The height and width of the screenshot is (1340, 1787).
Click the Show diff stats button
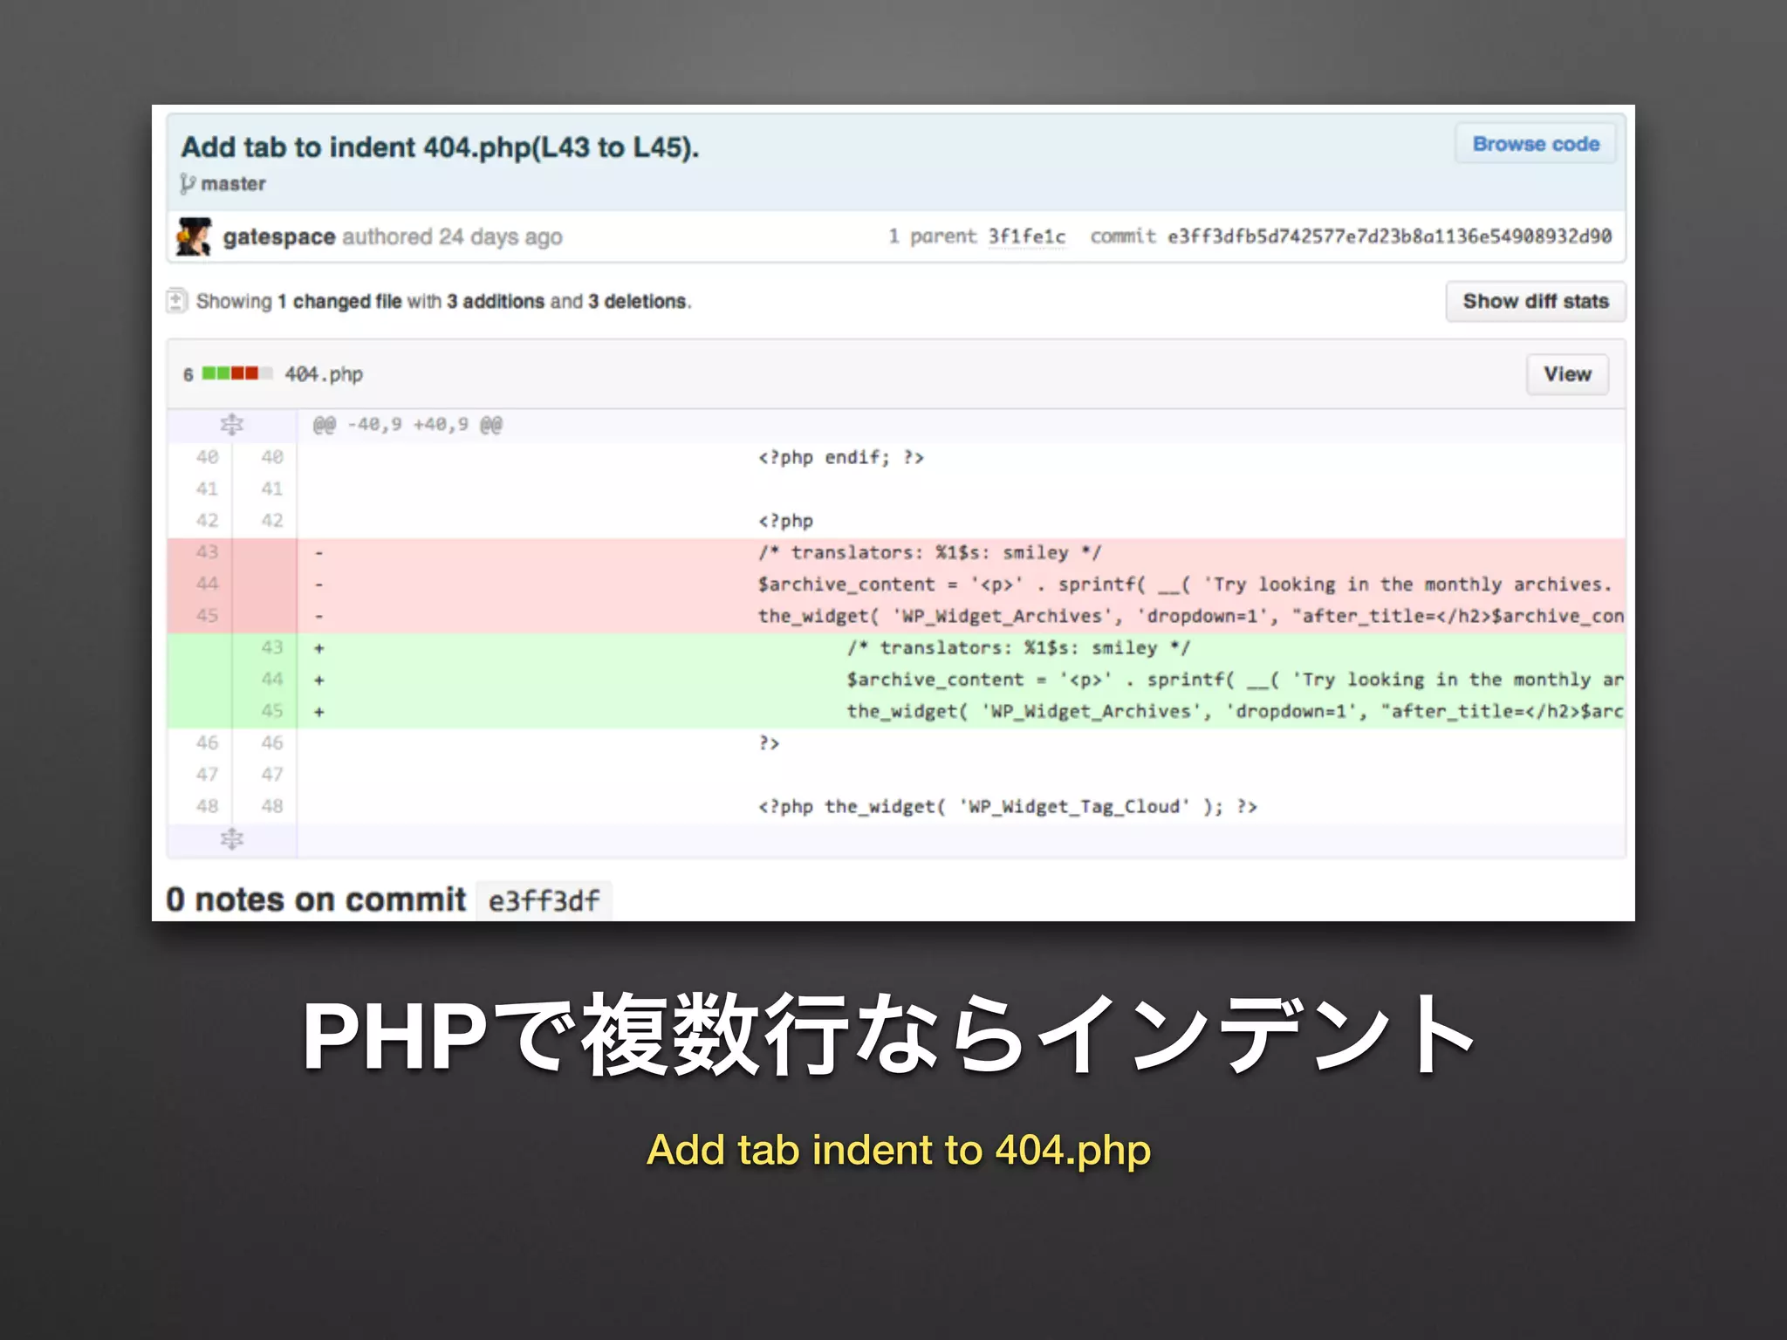click(x=1535, y=301)
